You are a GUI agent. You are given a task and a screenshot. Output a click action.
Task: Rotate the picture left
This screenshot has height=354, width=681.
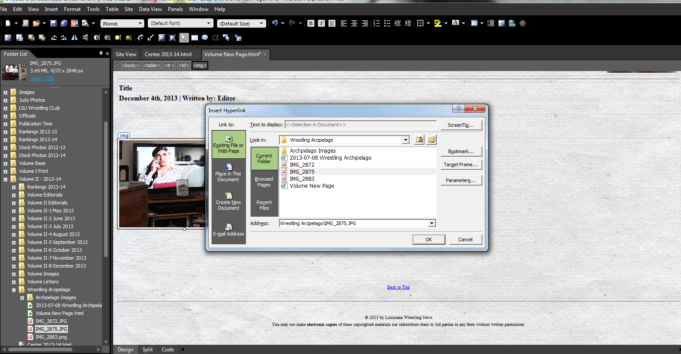[x=53, y=38]
